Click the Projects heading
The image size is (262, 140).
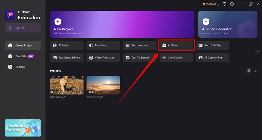point(55,71)
